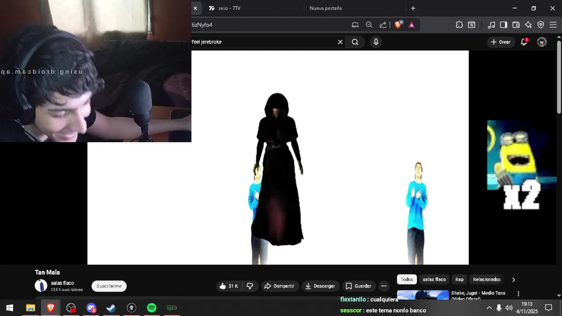Click the 'Compartir' share button
Viewport: 562px width, 316px height.
(280, 286)
